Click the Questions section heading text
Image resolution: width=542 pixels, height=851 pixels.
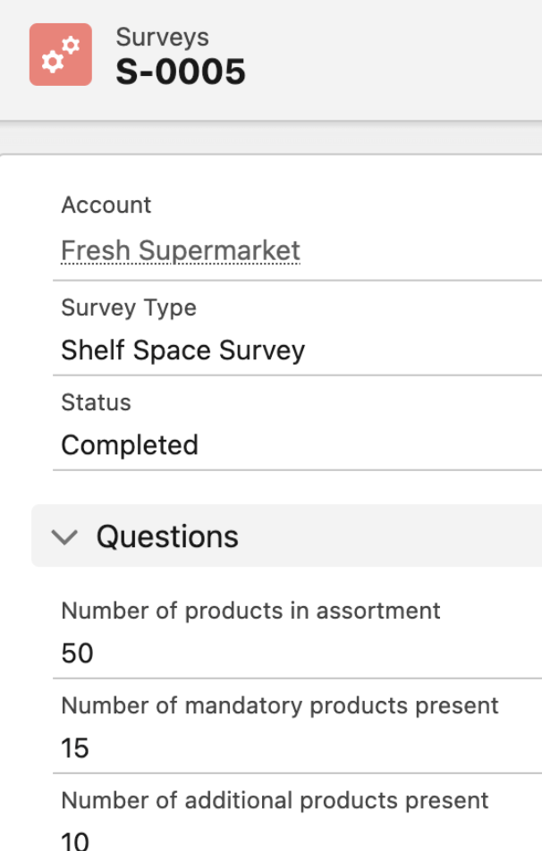tap(167, 536)
